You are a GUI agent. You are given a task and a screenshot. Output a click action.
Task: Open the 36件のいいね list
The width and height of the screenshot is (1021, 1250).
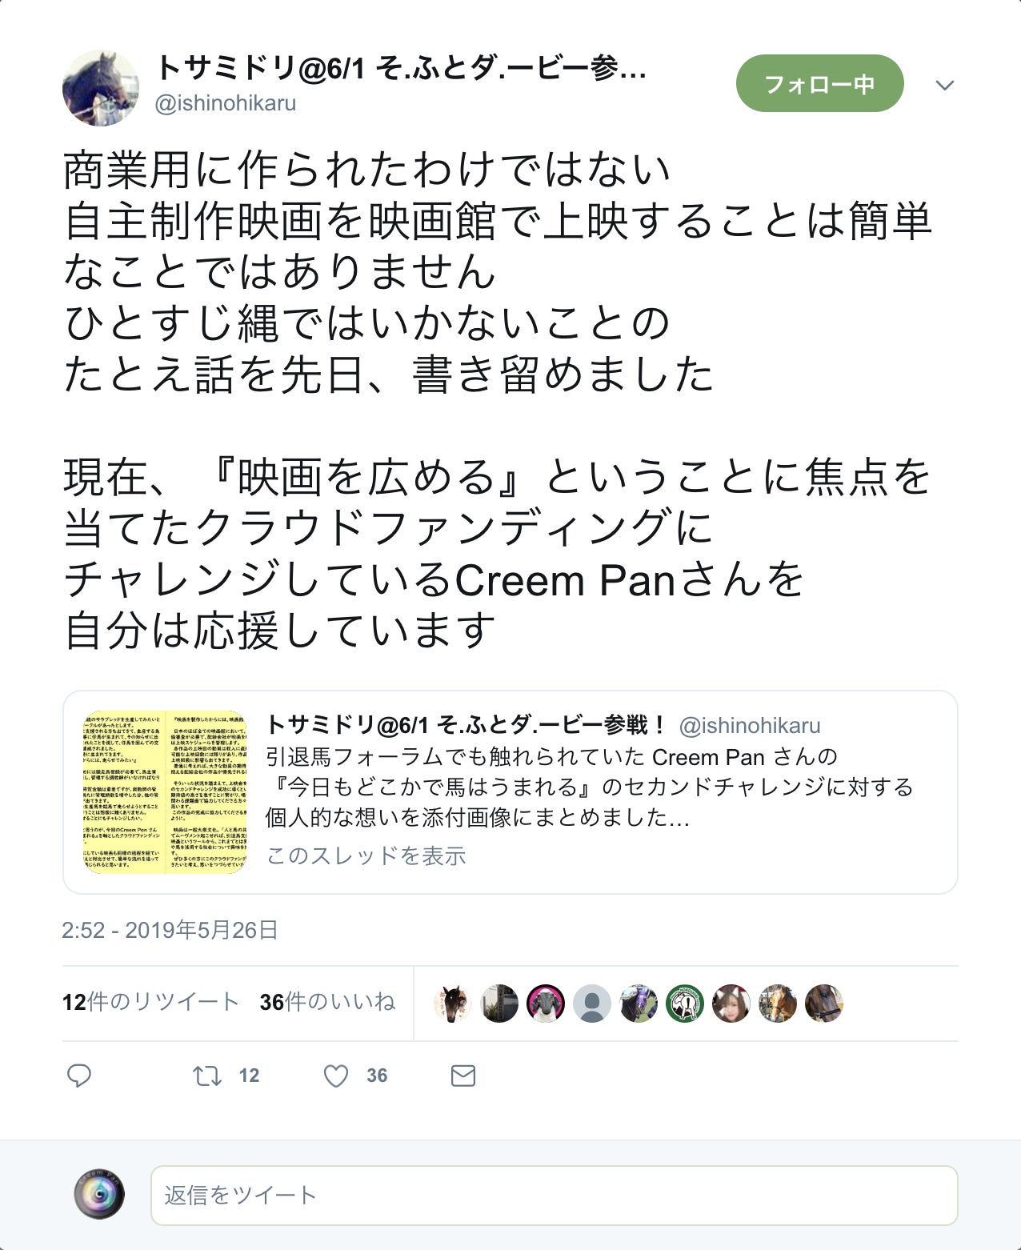pyautogui.click(x=328, y=1002)
